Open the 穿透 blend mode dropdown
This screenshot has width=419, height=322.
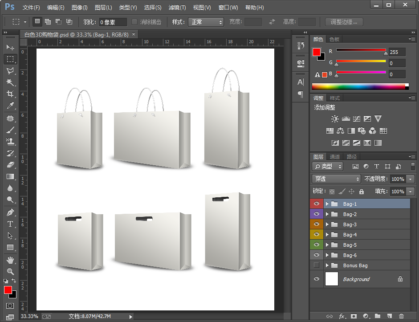click(336, 179)
